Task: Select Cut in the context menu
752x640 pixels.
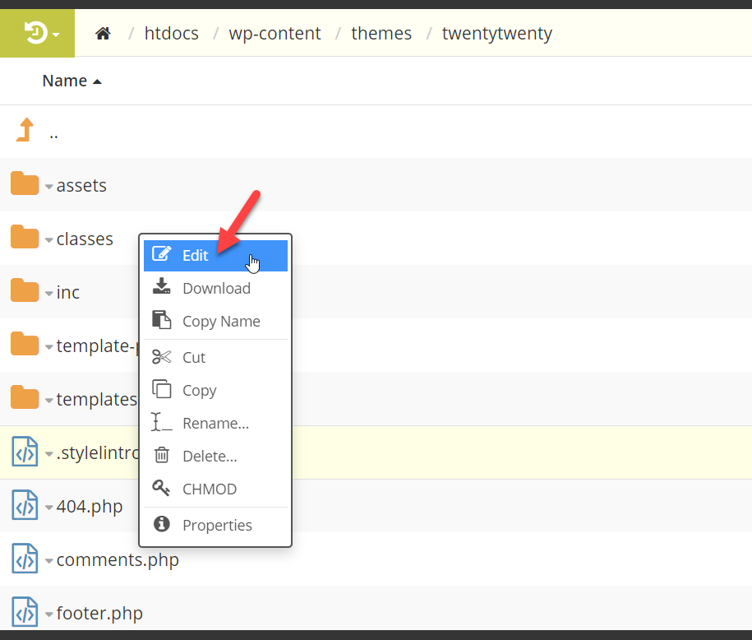Action: coord(215,357)
